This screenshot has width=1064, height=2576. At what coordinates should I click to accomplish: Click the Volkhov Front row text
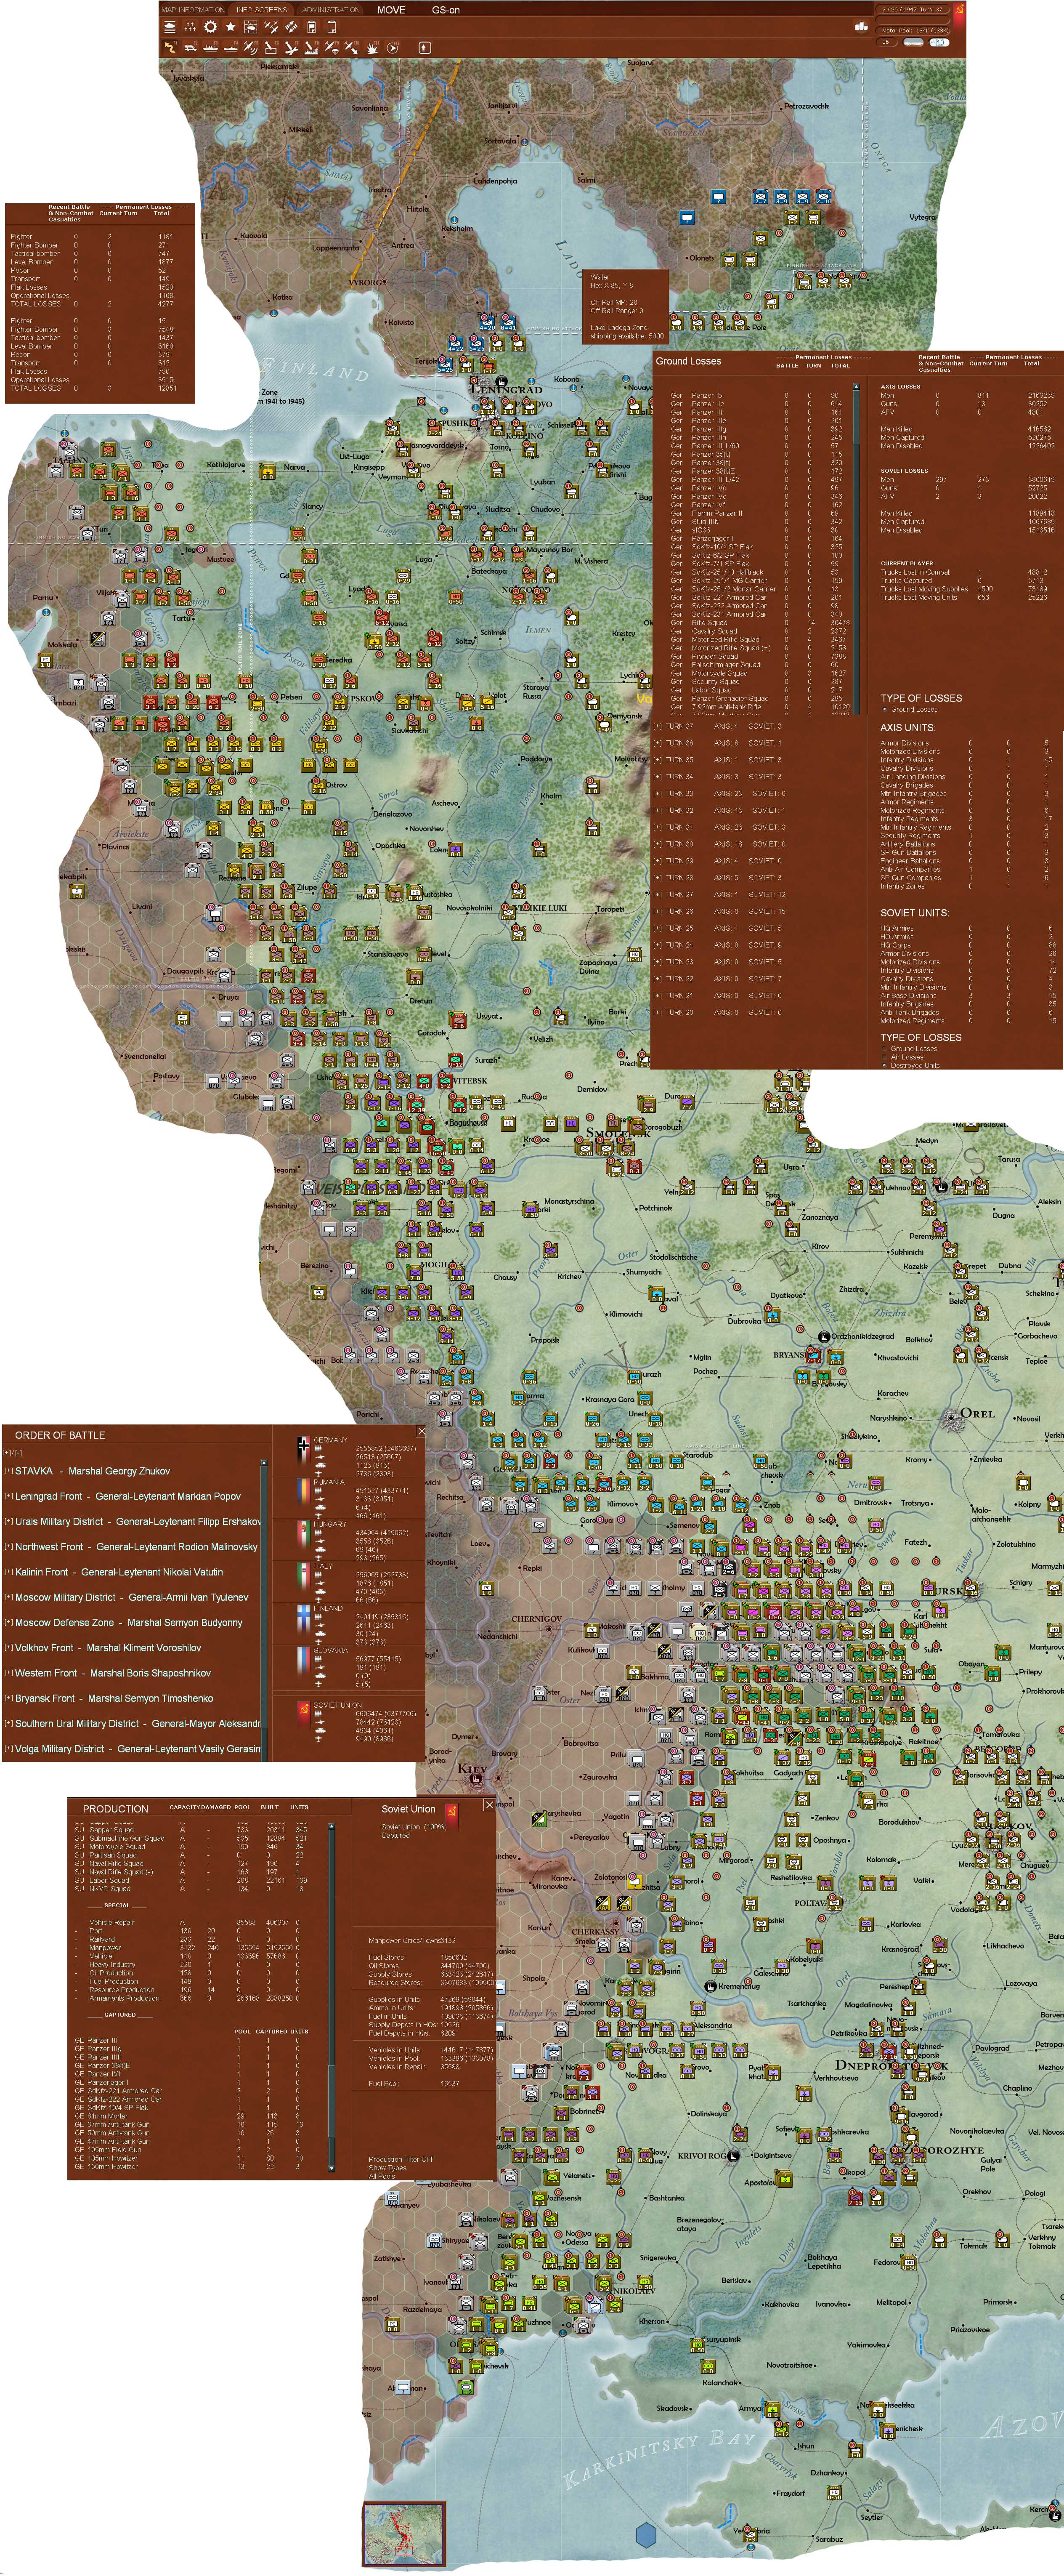(x=108, y=1648)
